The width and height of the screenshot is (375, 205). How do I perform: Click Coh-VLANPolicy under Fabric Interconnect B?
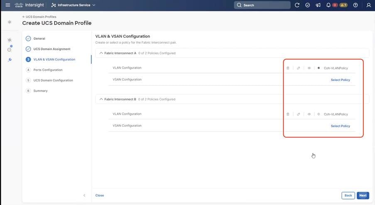(x=336, y=114)
